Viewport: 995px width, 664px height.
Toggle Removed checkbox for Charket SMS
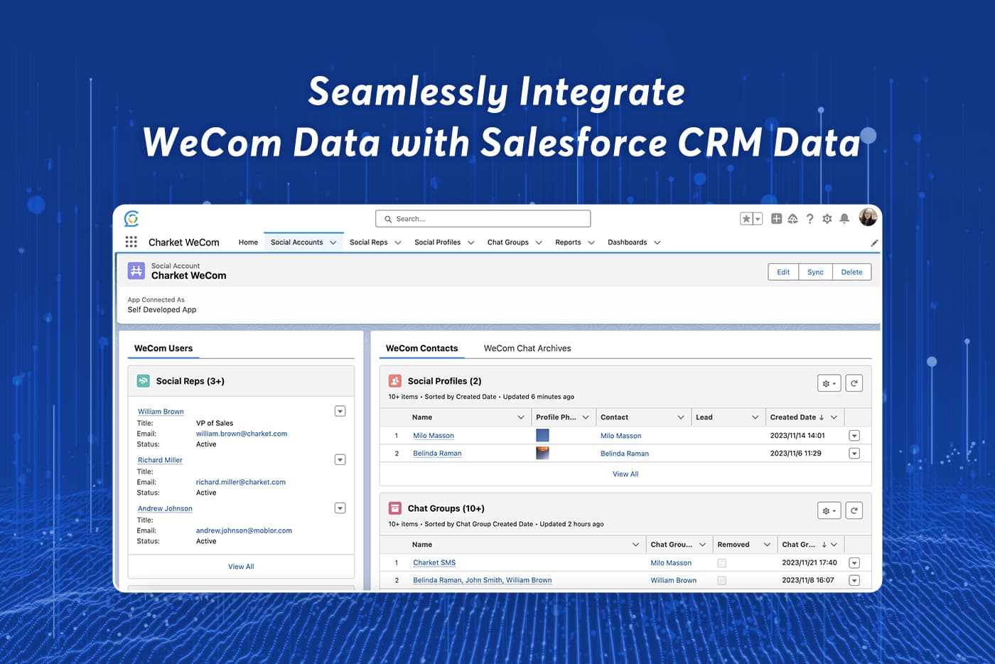tap(721, 563)
